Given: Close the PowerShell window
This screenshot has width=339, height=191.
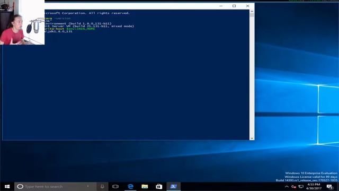Looking at the screenshot, I should tap(247, 6).
